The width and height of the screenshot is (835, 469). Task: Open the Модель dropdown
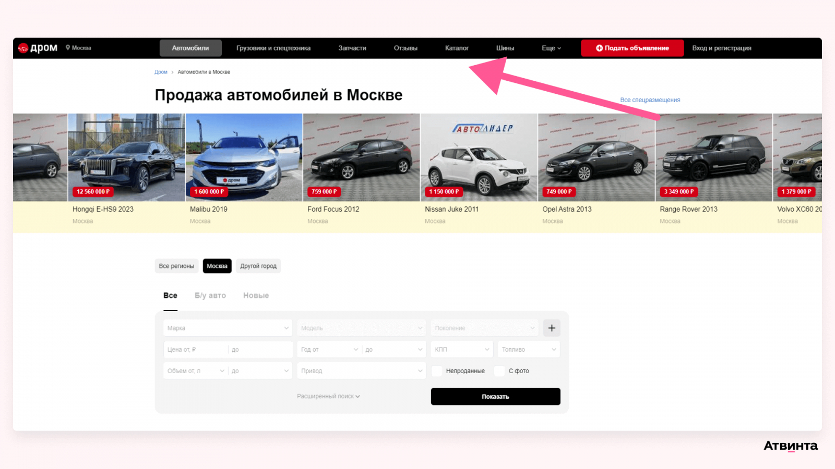(362, 328)
